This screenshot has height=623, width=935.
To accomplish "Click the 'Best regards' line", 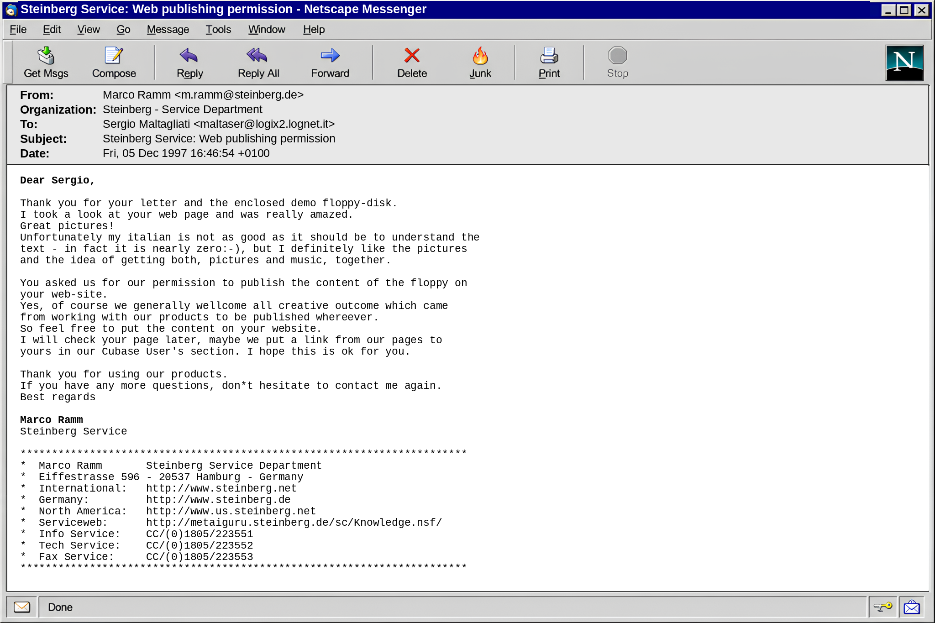I will click(58, 397).
